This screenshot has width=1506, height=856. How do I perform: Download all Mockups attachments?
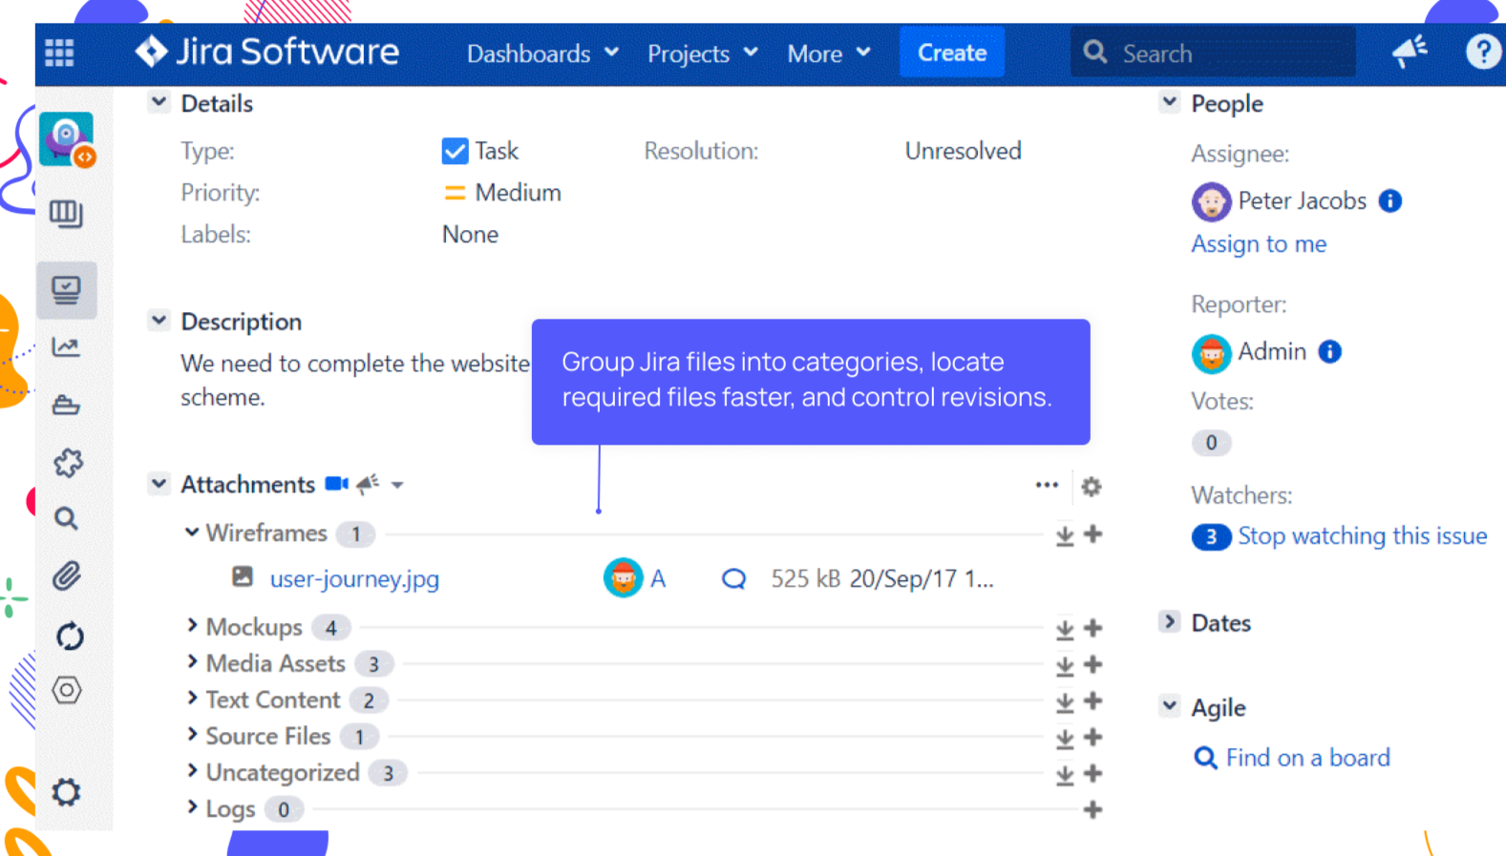[x=1065, y=629]
